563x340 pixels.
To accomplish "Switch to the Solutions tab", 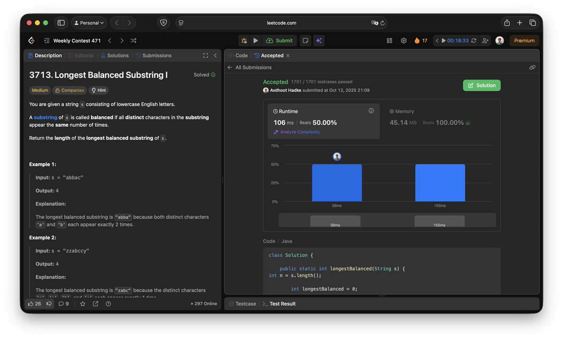I will pyautogui.click(x=114, y=55).
